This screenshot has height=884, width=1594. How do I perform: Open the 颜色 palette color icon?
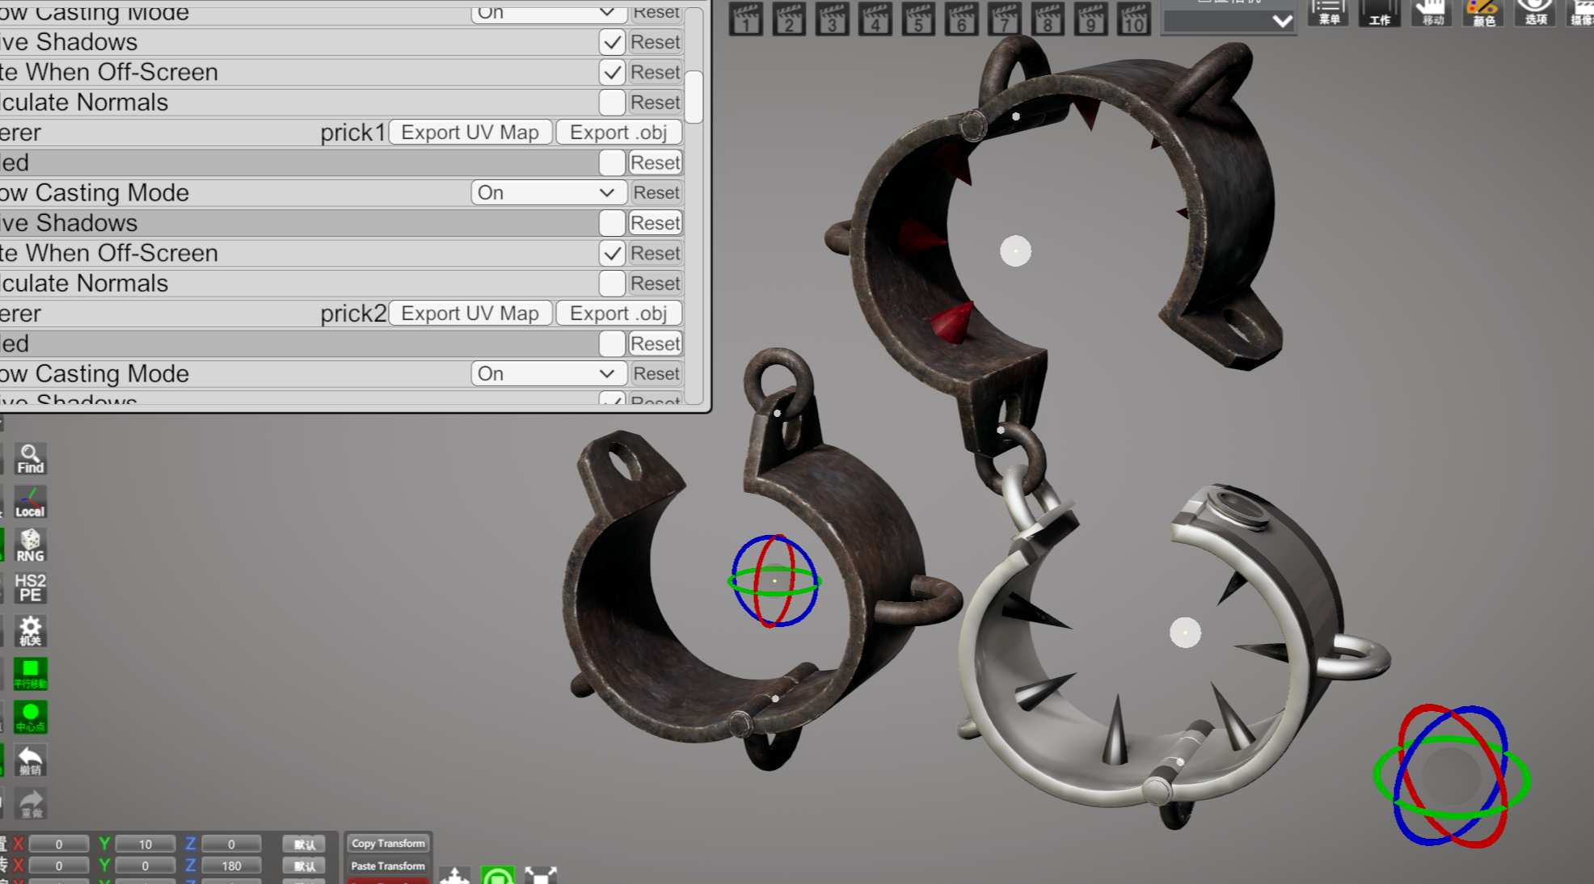(1483, 13)
